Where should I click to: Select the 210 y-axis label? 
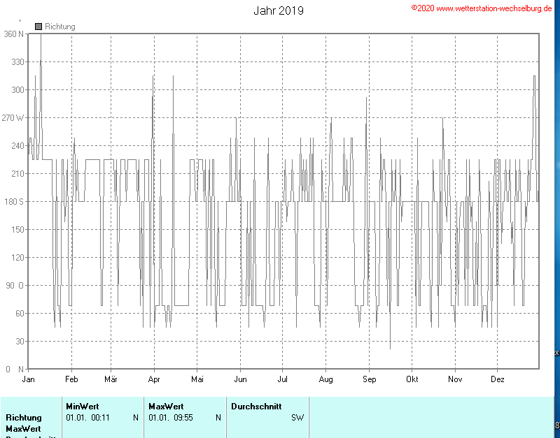click(x=18, y=173)
